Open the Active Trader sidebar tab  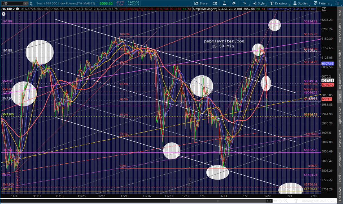coord(340,59)
